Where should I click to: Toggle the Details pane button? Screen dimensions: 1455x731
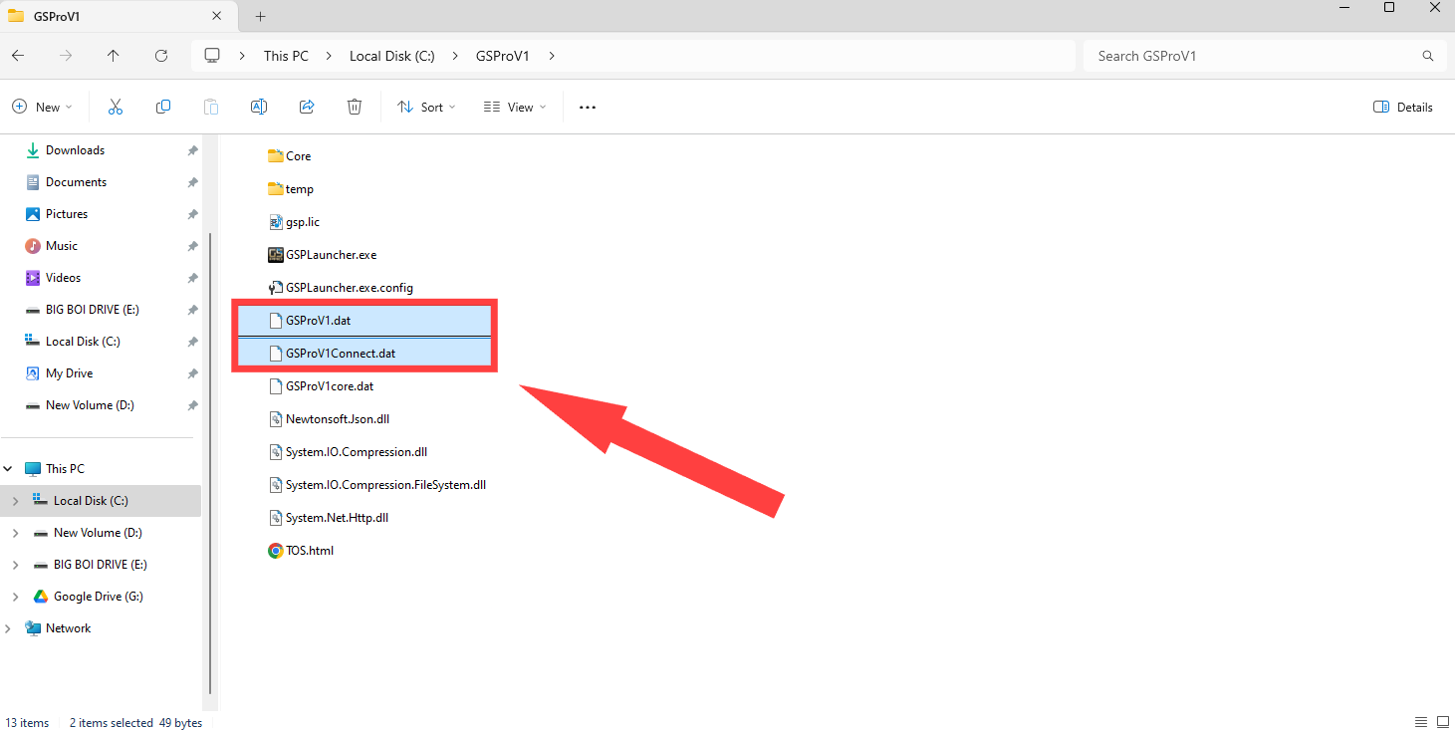click(1402, 107)
